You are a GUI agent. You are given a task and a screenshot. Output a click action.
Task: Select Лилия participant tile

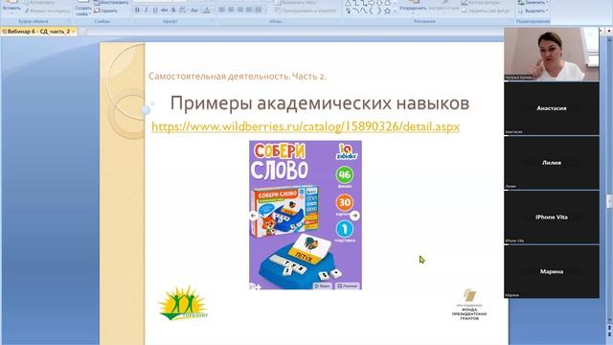[552, 163]
